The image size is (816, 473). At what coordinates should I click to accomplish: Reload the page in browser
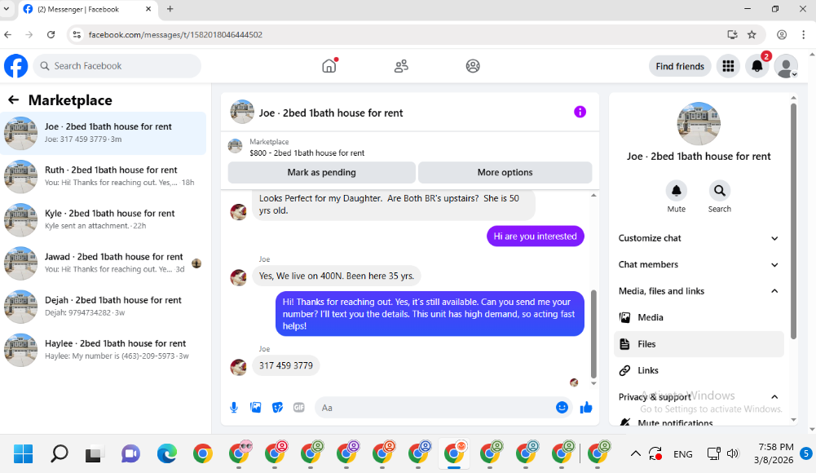(51, 35)
